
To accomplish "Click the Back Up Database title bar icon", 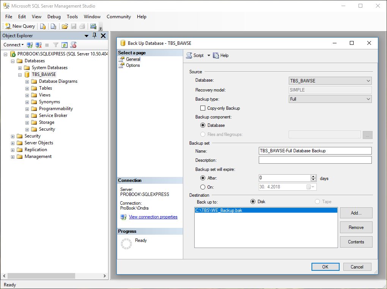I will coord(123,43).
